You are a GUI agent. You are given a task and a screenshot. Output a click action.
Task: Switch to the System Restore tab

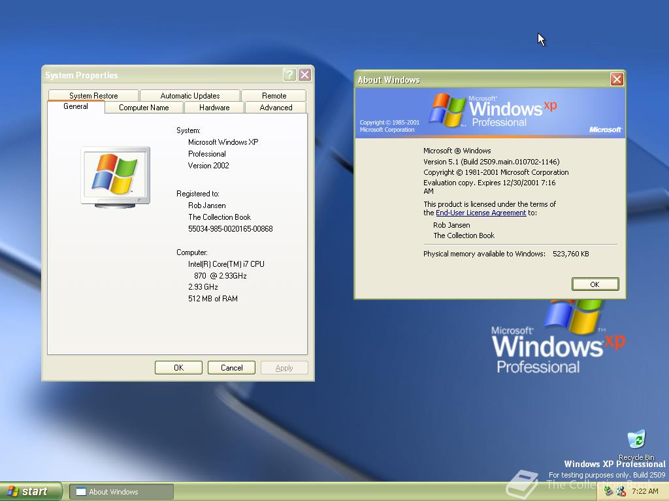tap(93, 95)
